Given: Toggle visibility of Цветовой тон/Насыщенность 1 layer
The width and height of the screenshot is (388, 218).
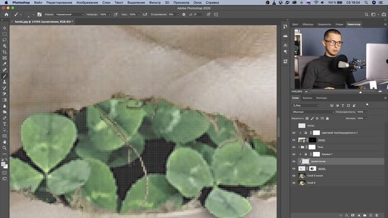Looking at the screenshot, I should (x=293, y=133).
